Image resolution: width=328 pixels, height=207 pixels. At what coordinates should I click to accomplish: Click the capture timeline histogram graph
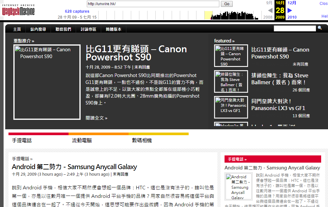[x=183, y=15]
